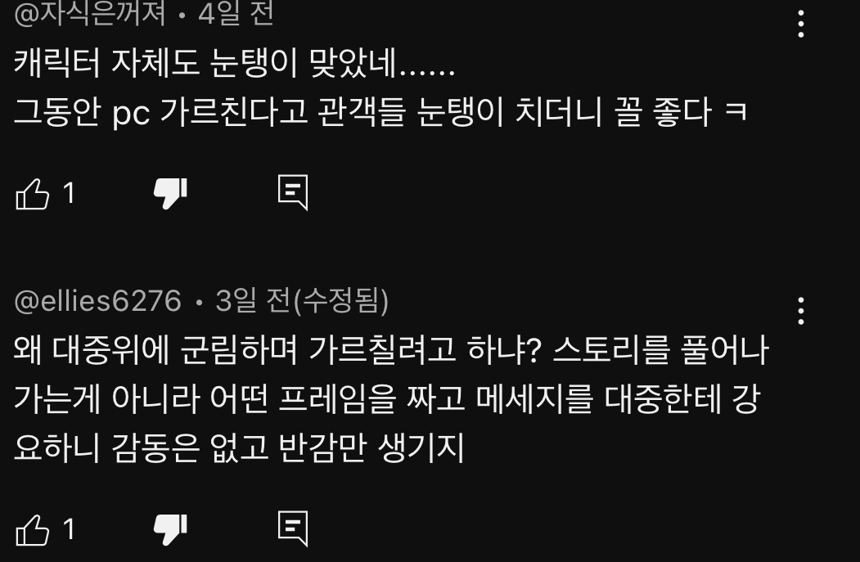Click like count on @ellies6276's comment
860x562 pixels.
(69, 529)
